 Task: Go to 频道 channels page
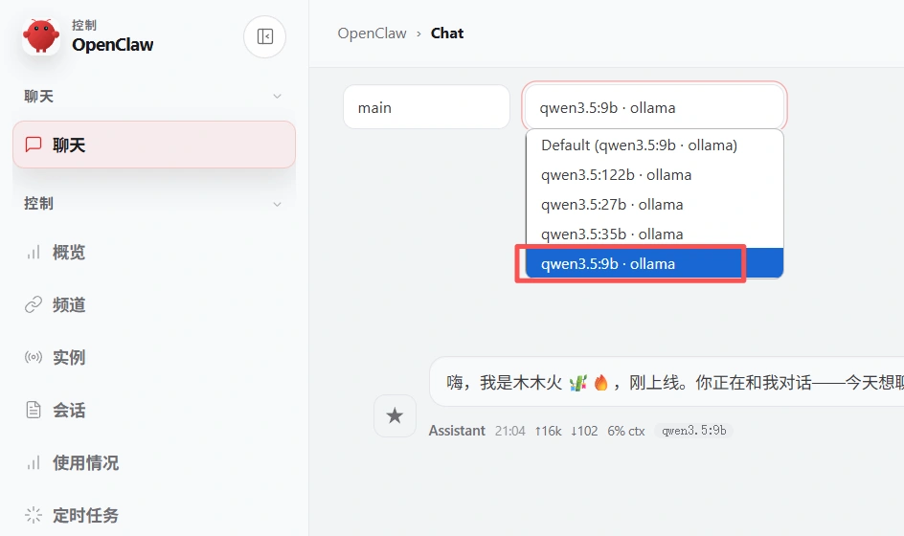154,304
